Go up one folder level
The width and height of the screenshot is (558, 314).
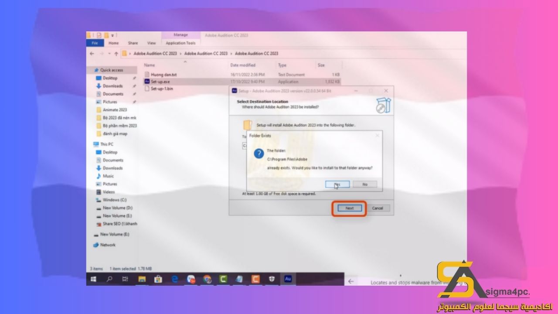coord(116,54)
